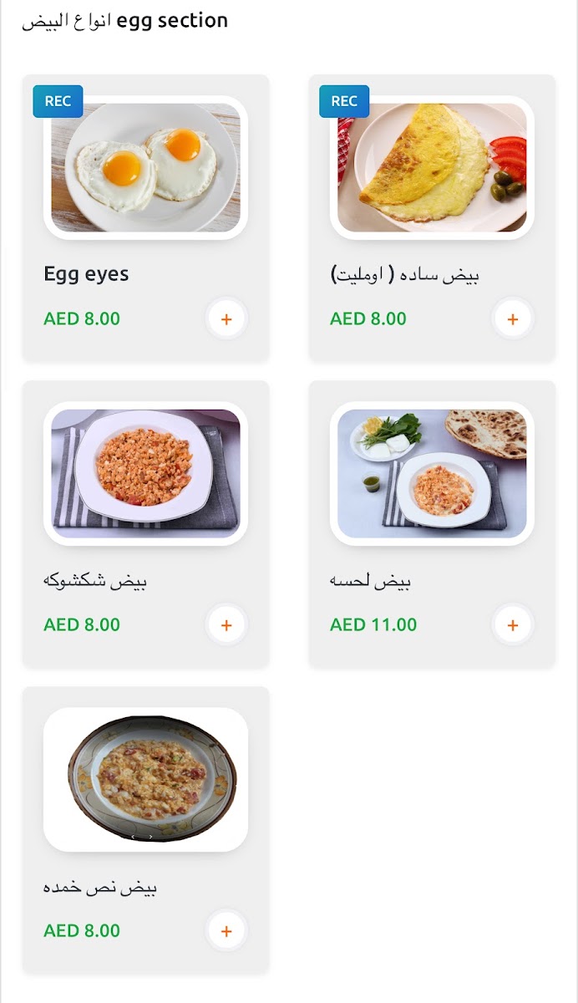View the shakshuka egg photo
The image size is (578, 1003).
pos(146,473)
